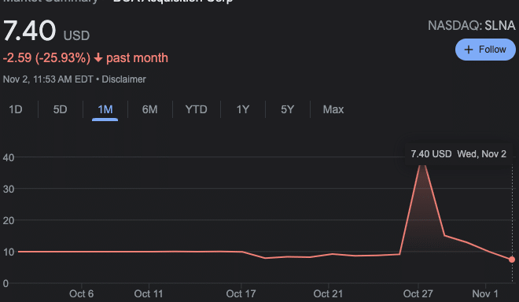Select the 5Y range tab

pyautogui.click(x=287, y=109)
